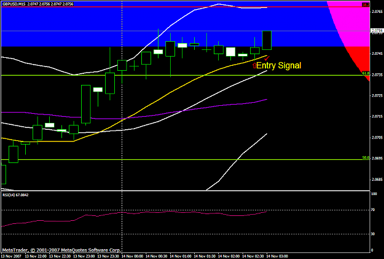This screenshot has height=259, width=384.
Task: Click the GBPUSD,M15 symbol title text
Action: point(14,4)
